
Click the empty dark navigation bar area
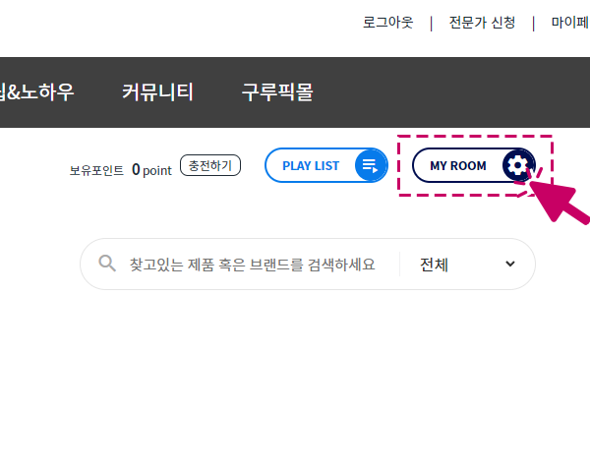(x=451, y=92)
